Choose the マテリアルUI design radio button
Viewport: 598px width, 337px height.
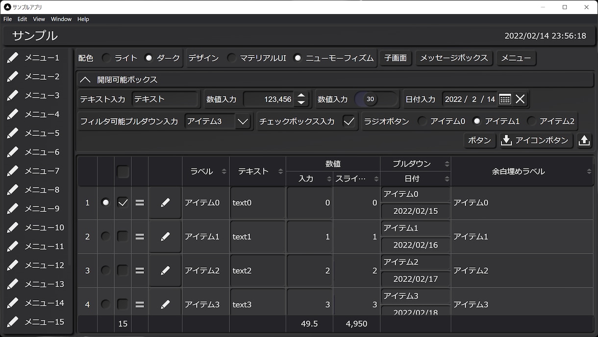pos(231,58)
